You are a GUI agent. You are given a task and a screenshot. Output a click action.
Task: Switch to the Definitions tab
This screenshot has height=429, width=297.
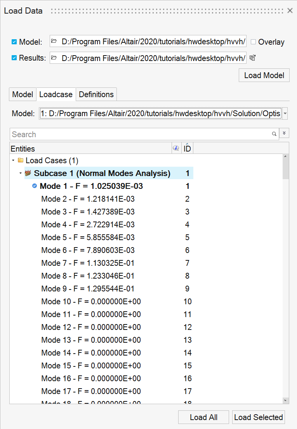coord(96,94)
